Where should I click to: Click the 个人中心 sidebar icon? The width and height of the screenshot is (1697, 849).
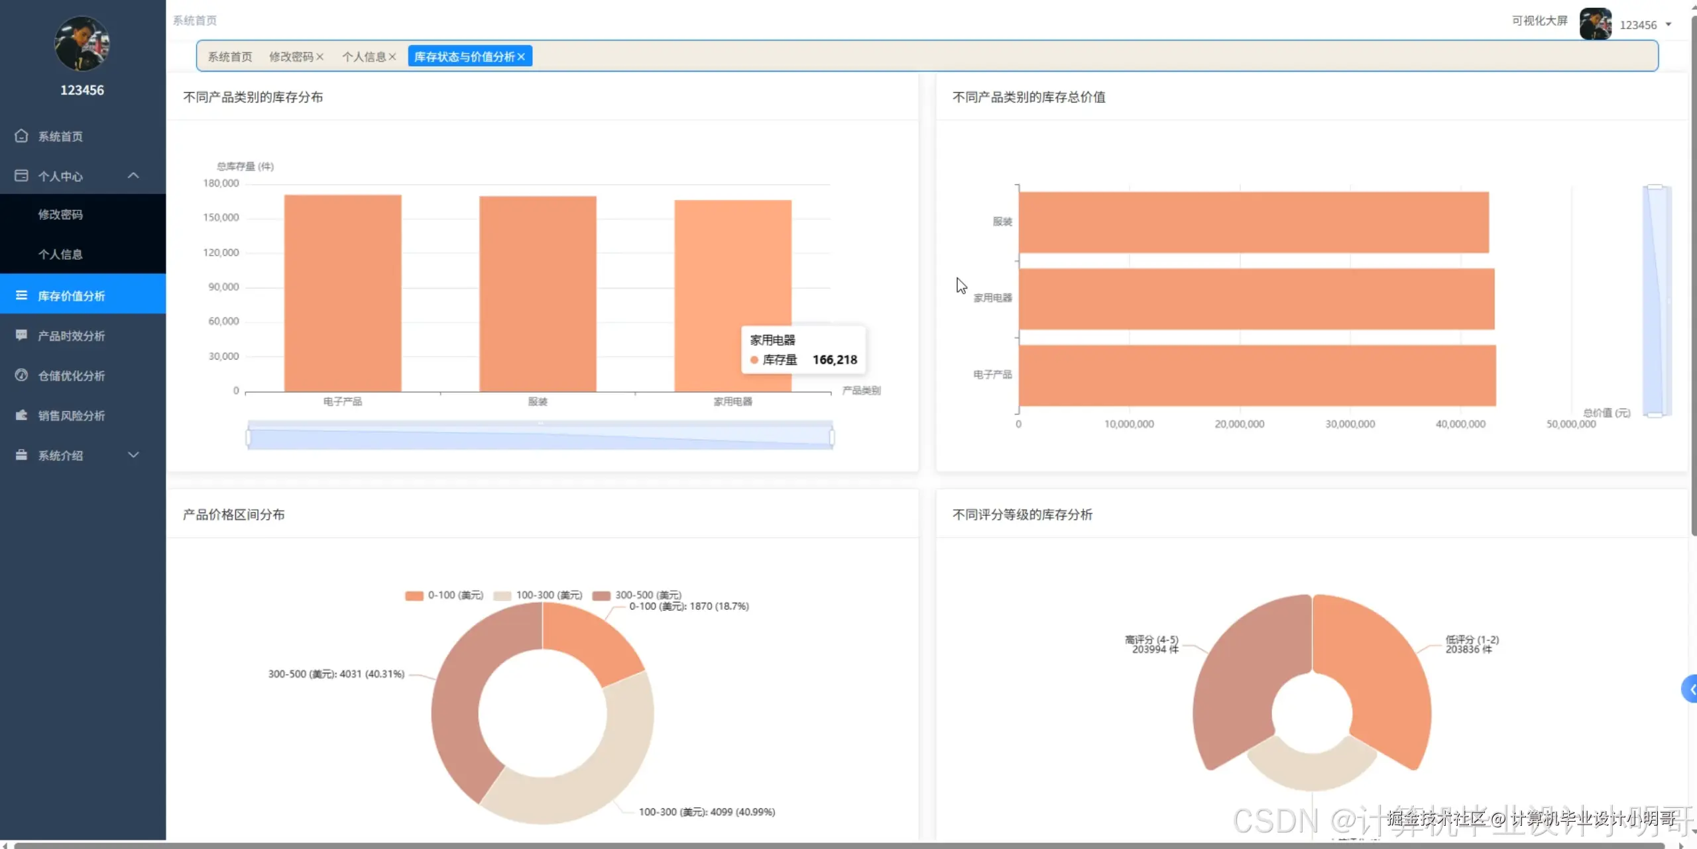coord(21,175)
